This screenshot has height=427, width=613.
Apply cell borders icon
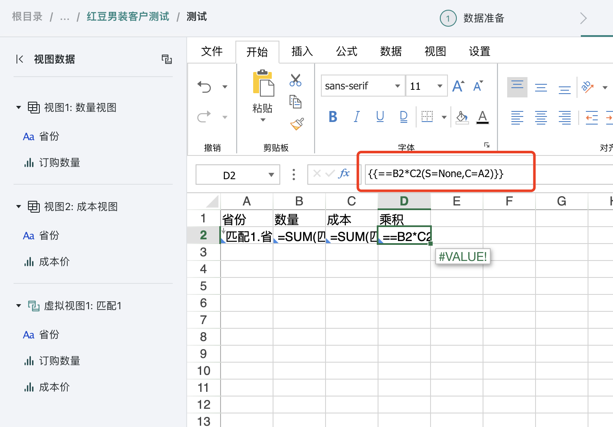pyautogui.click(x=427, y=116)
